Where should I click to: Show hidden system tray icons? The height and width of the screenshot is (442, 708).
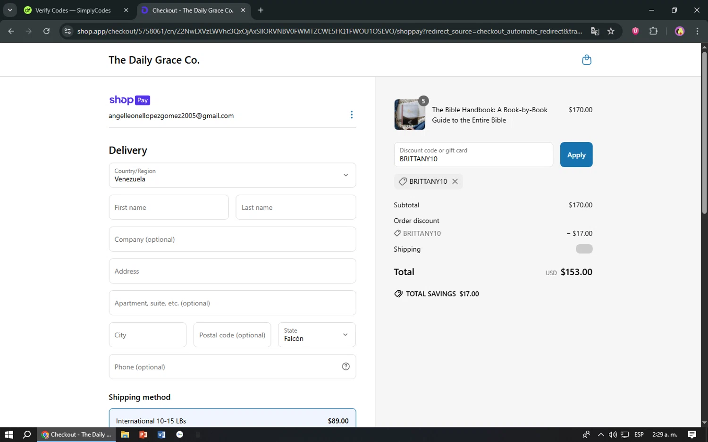[601, 434]
